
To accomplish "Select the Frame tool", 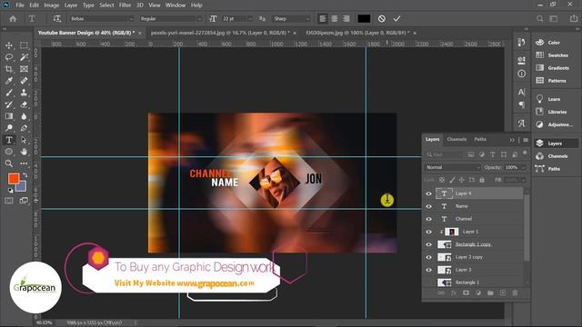I will pos(24,69).
